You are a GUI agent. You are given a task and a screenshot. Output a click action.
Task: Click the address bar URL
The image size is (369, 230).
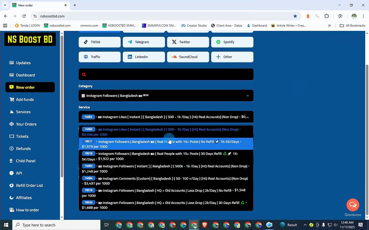pos(52,16)
